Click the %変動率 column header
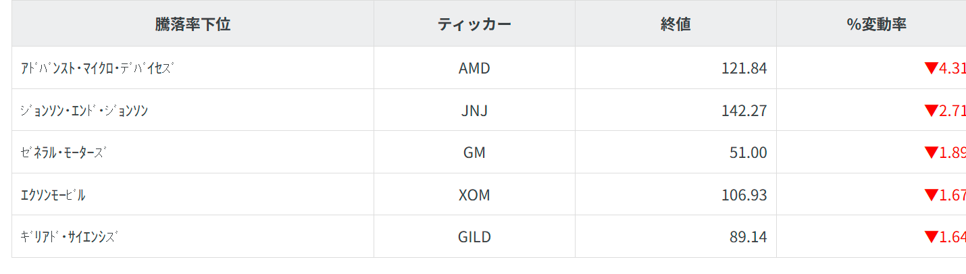The width and height of the screenshot is (966, 274). coord(876,24)
